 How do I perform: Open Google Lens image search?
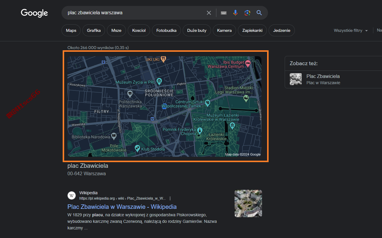click(x=247, y=13)
